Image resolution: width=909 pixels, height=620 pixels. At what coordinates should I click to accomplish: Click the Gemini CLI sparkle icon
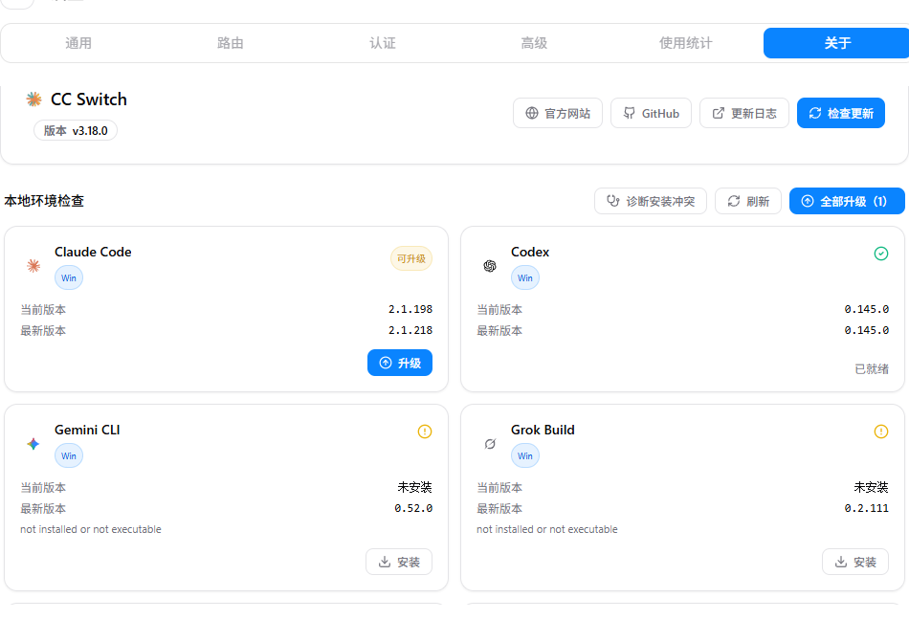coord(33,444)
